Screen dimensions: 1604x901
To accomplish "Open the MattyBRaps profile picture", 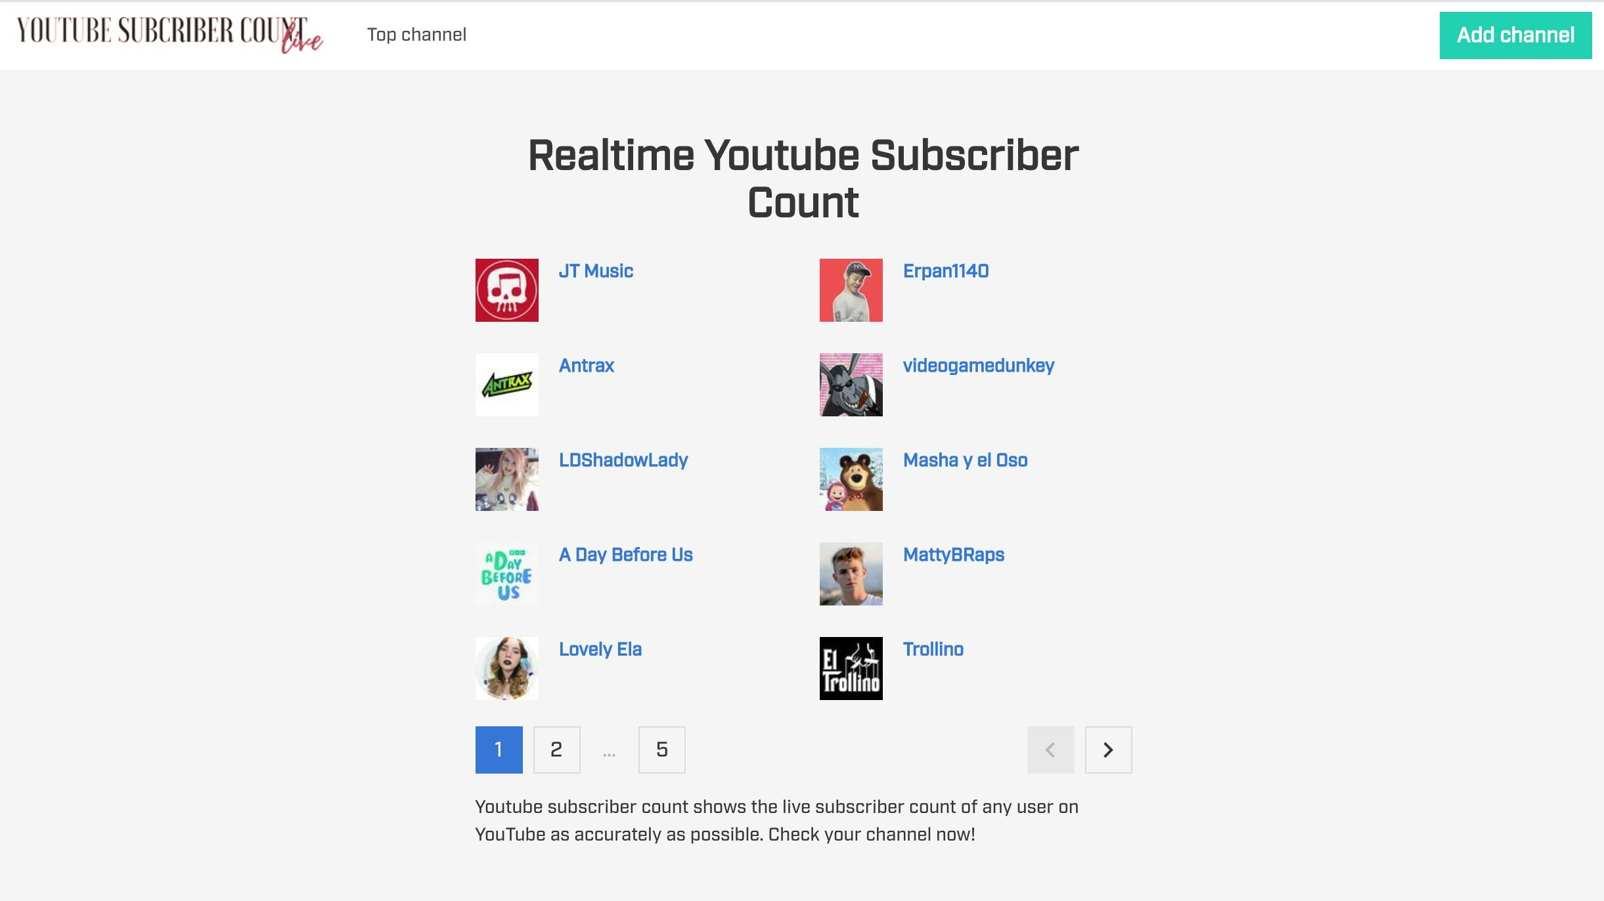I will [x=851, y=573].
